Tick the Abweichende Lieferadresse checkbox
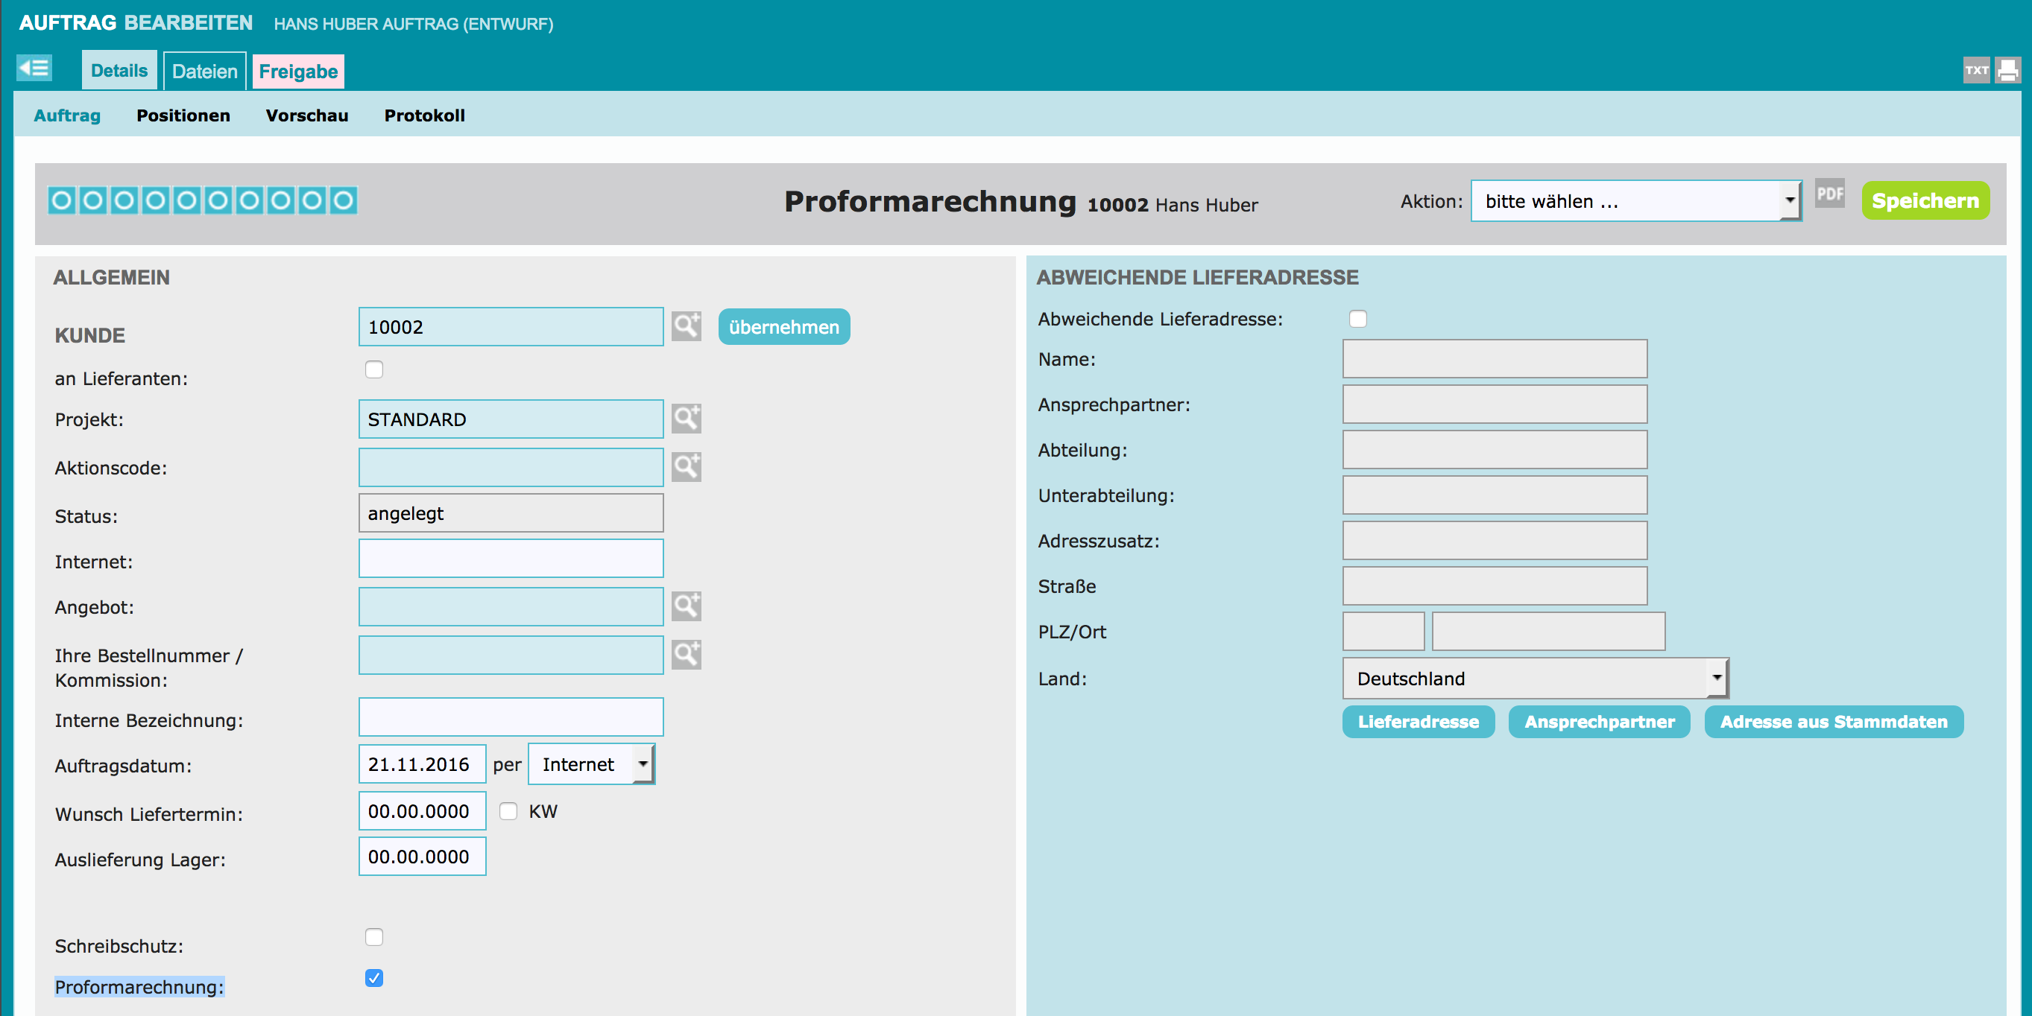The width and height of the screenshot is (2032, 1016). 1357,320
